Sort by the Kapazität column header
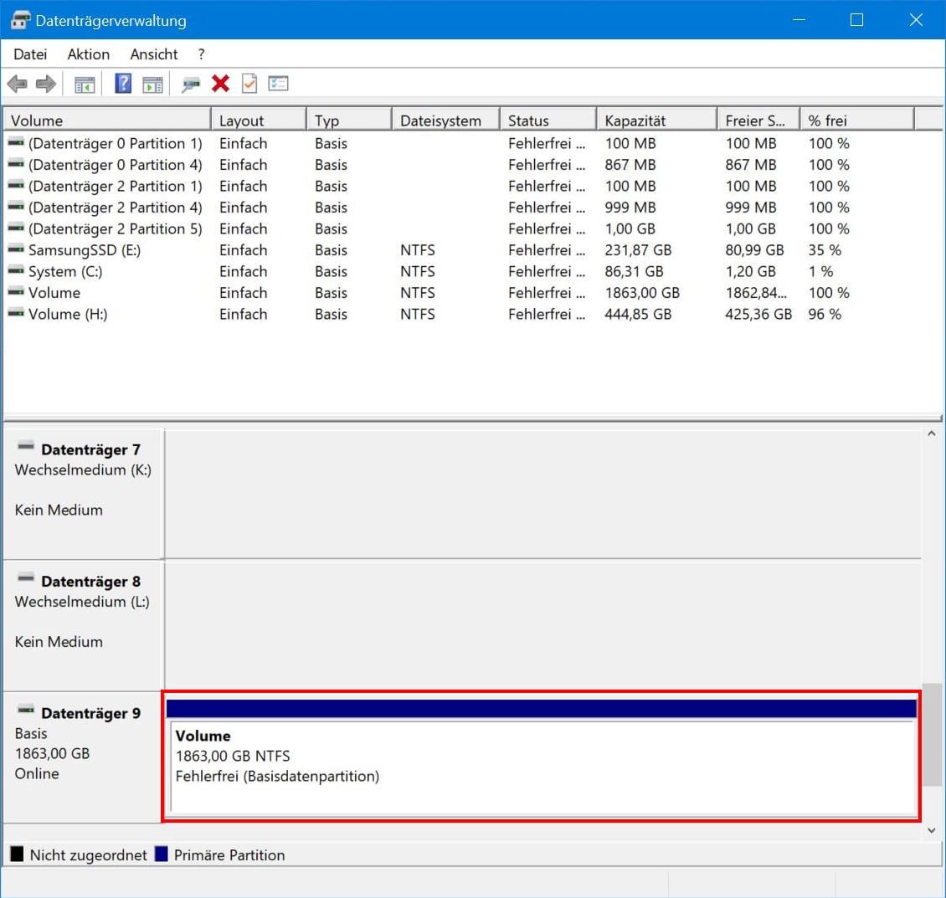 [656, 121]
